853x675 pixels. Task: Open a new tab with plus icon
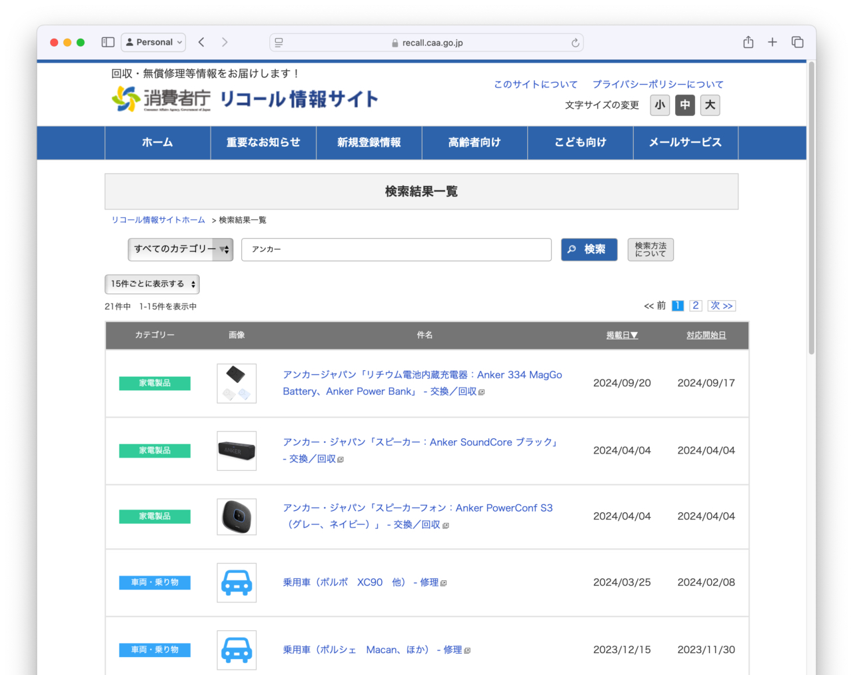[772, 42]
